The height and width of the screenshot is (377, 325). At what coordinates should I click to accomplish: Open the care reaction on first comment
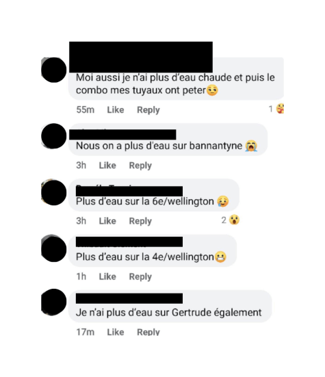(x=276, y=109)
